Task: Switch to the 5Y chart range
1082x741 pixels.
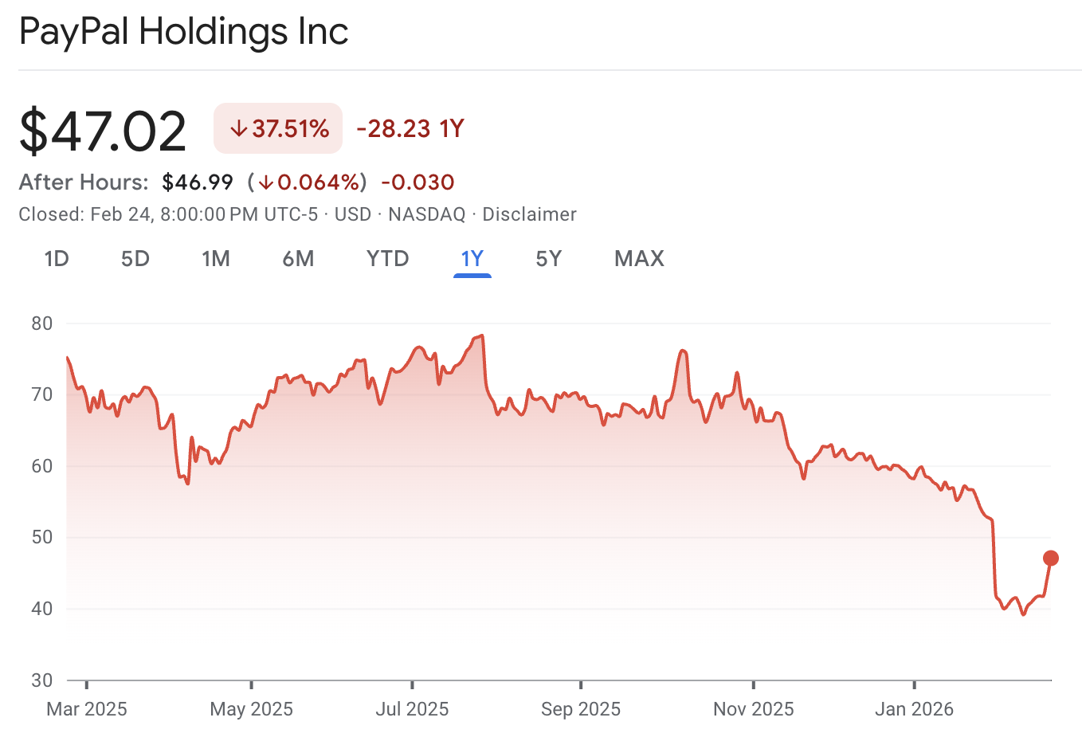Action: [x=549, y=259]
